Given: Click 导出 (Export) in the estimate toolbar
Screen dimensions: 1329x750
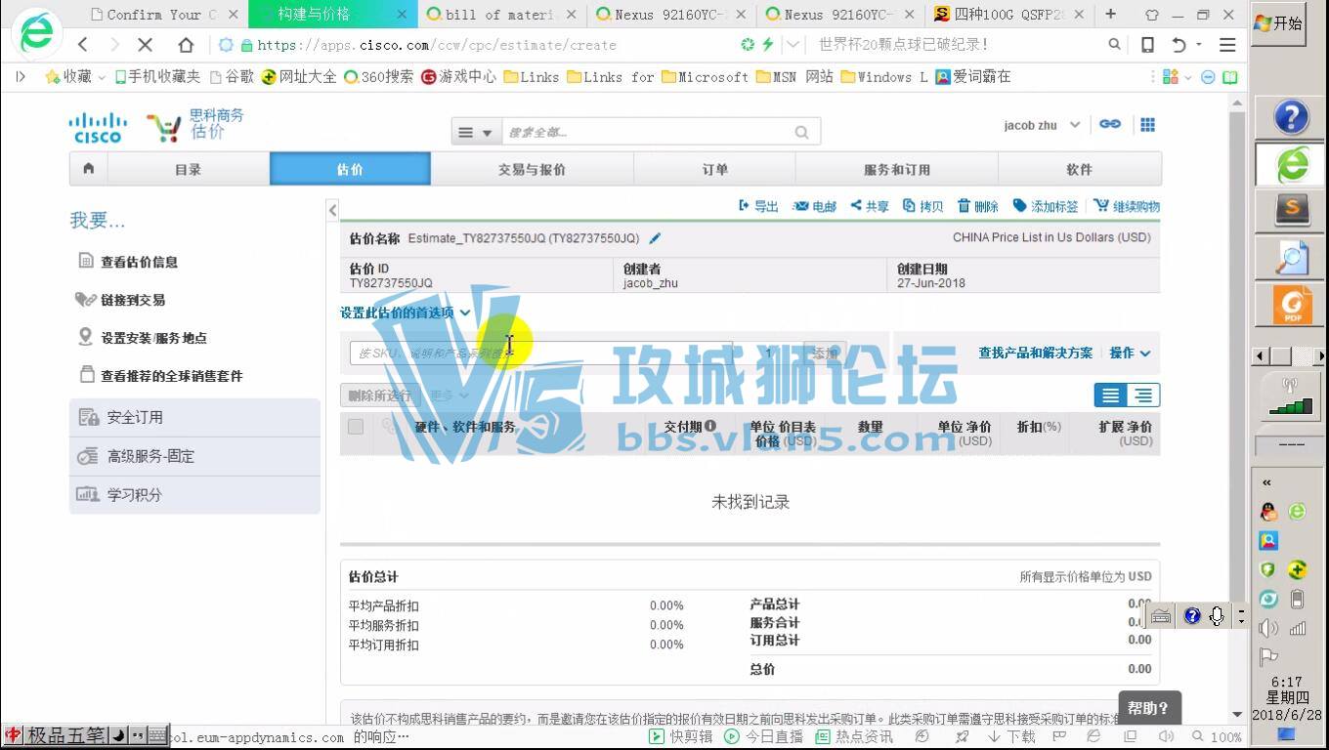Looking at the screenshot, I should (x=758, y=206).
